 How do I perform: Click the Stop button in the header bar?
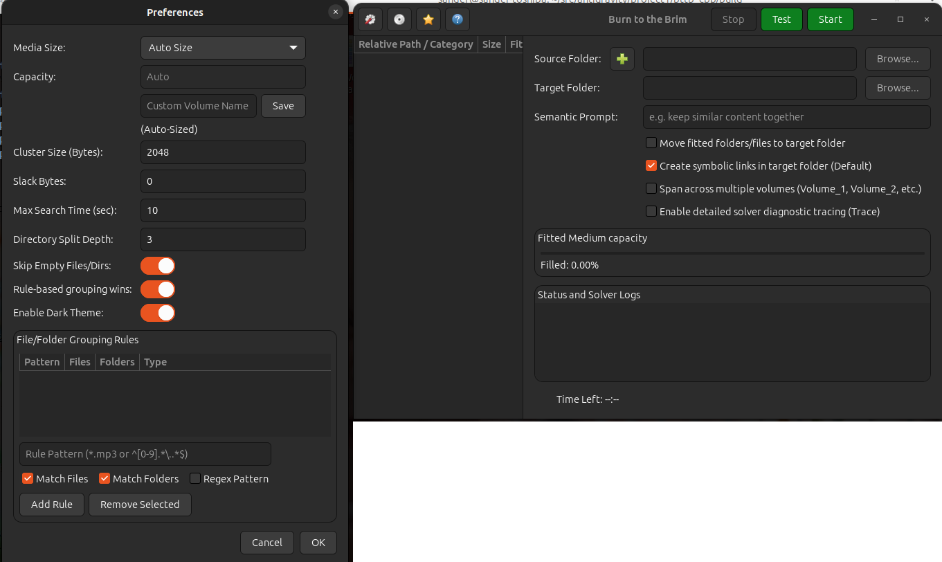click(x=733, y=19)
